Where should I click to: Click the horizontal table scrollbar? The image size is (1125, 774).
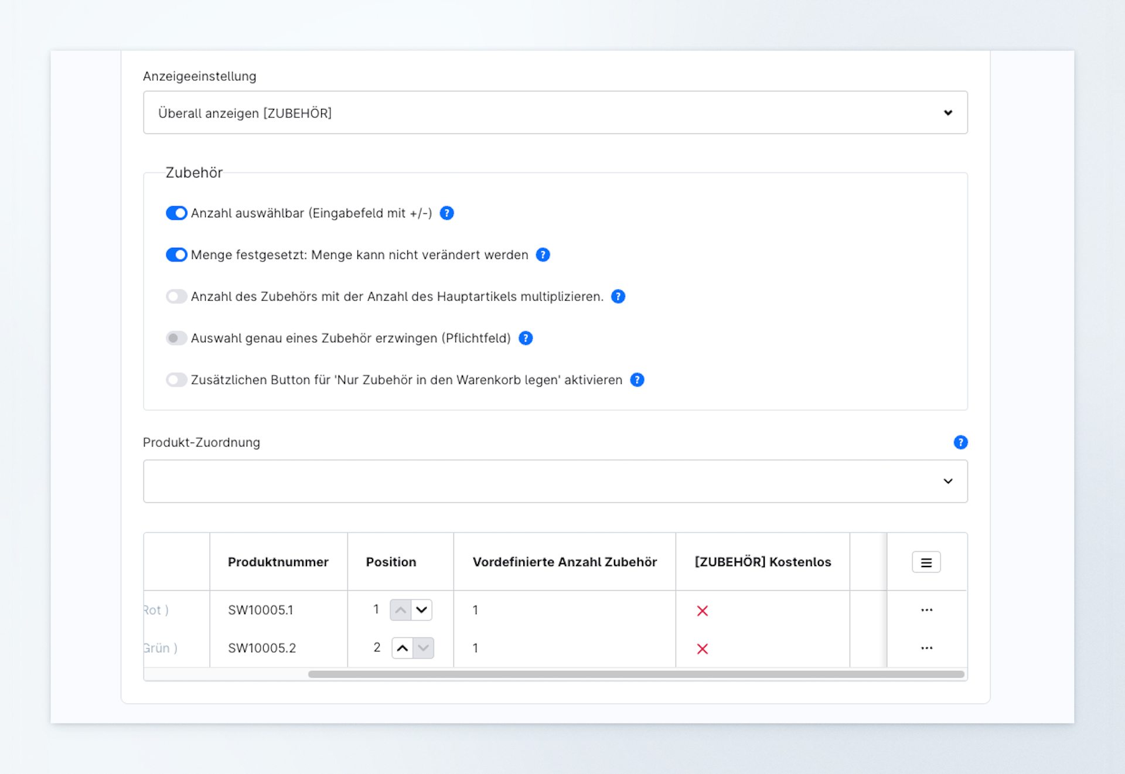tap(636, 674)
